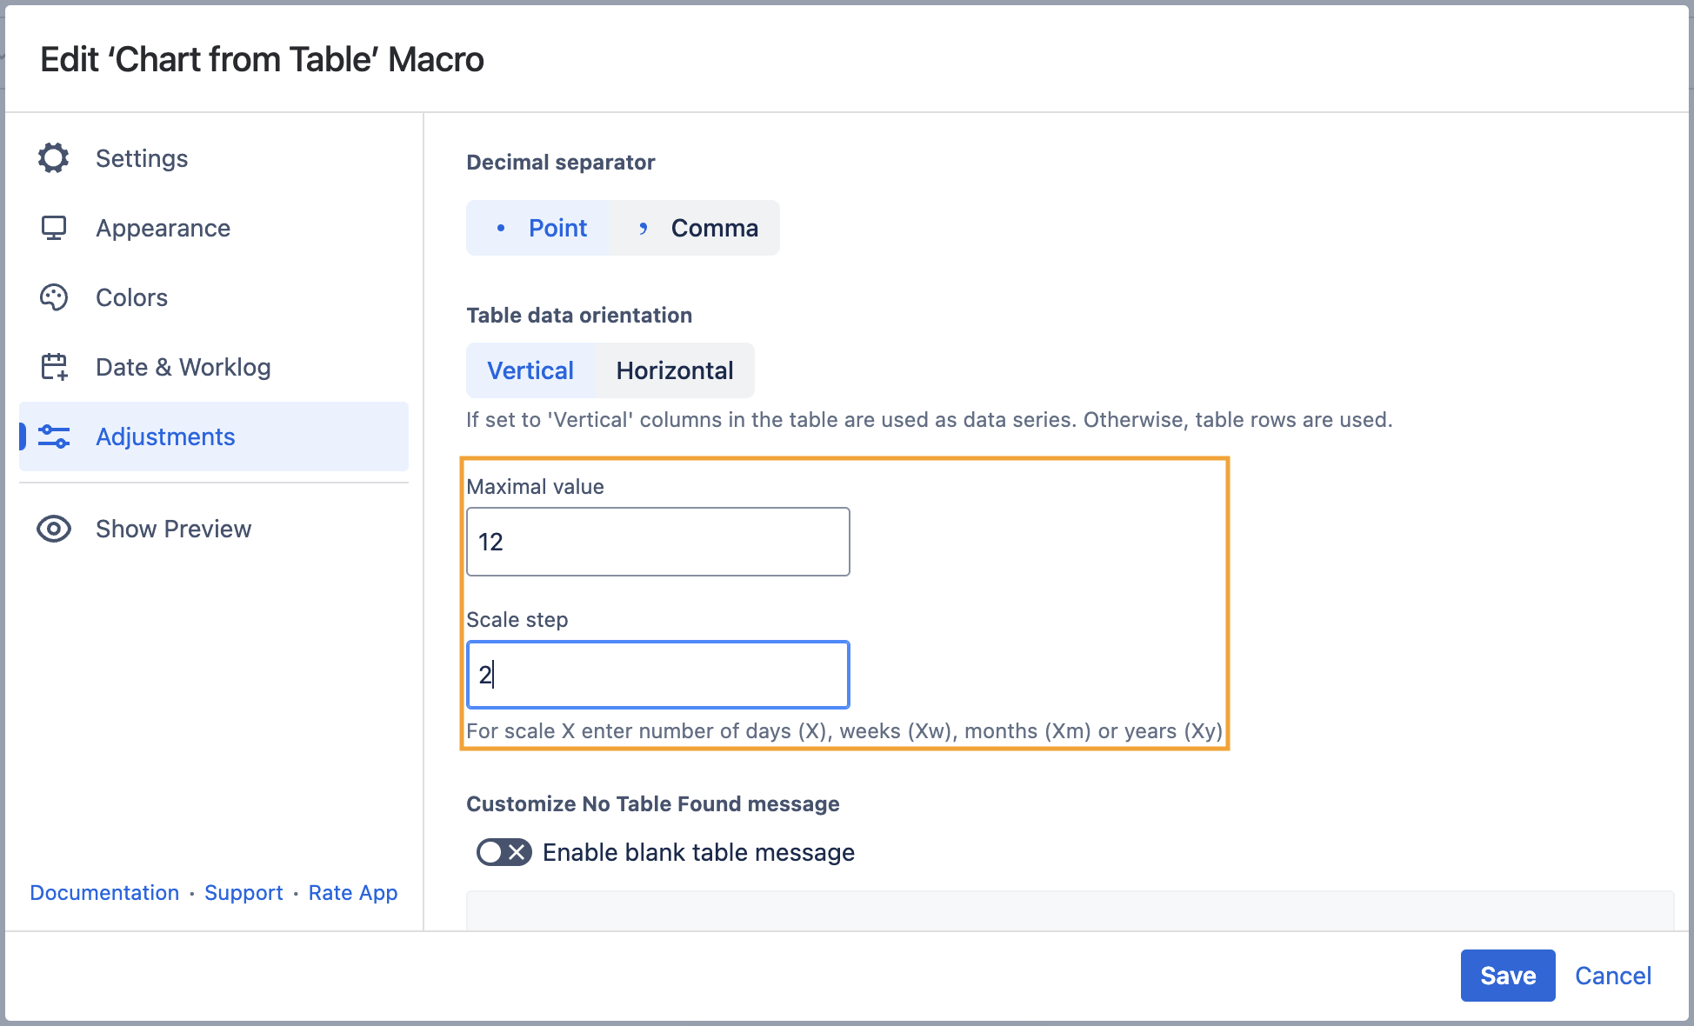Image resolution: width=1694 pixels, height=1026 pixels.
Task: Click the Adjustments sliders icon
Action: coord(54,436)
